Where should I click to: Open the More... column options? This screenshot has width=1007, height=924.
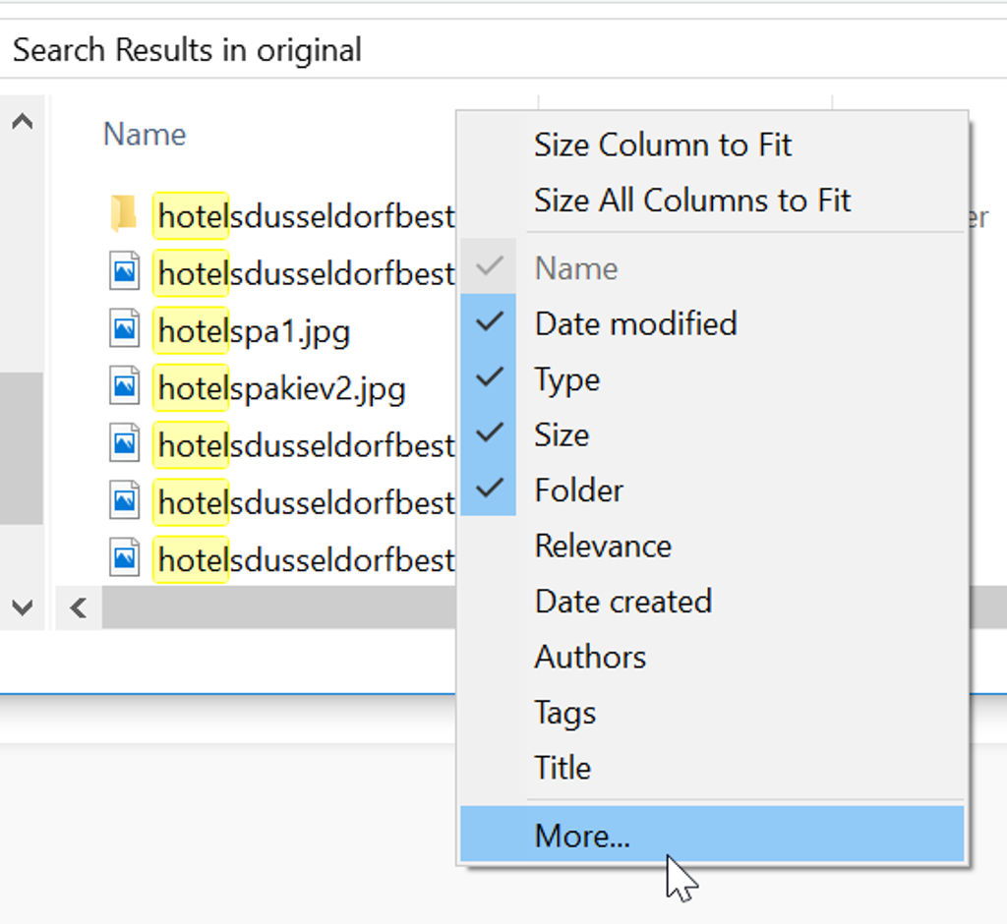pyautogui.click(x=582, y=836)
